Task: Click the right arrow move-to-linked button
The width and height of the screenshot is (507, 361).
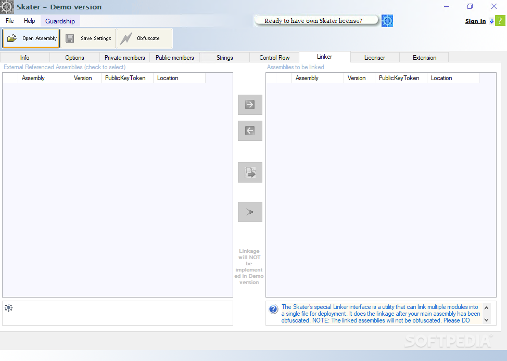Action: (250, 105)
